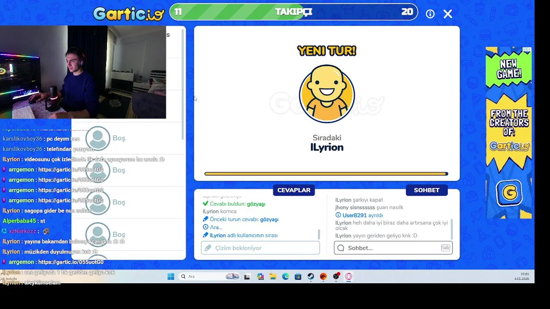Switch to OBS Studio on the taskbar

[336, 277]
